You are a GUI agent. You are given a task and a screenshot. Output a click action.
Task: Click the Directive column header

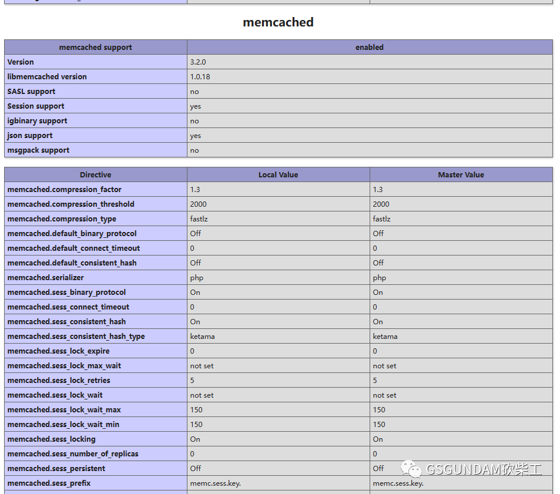[x=95, y=174]
